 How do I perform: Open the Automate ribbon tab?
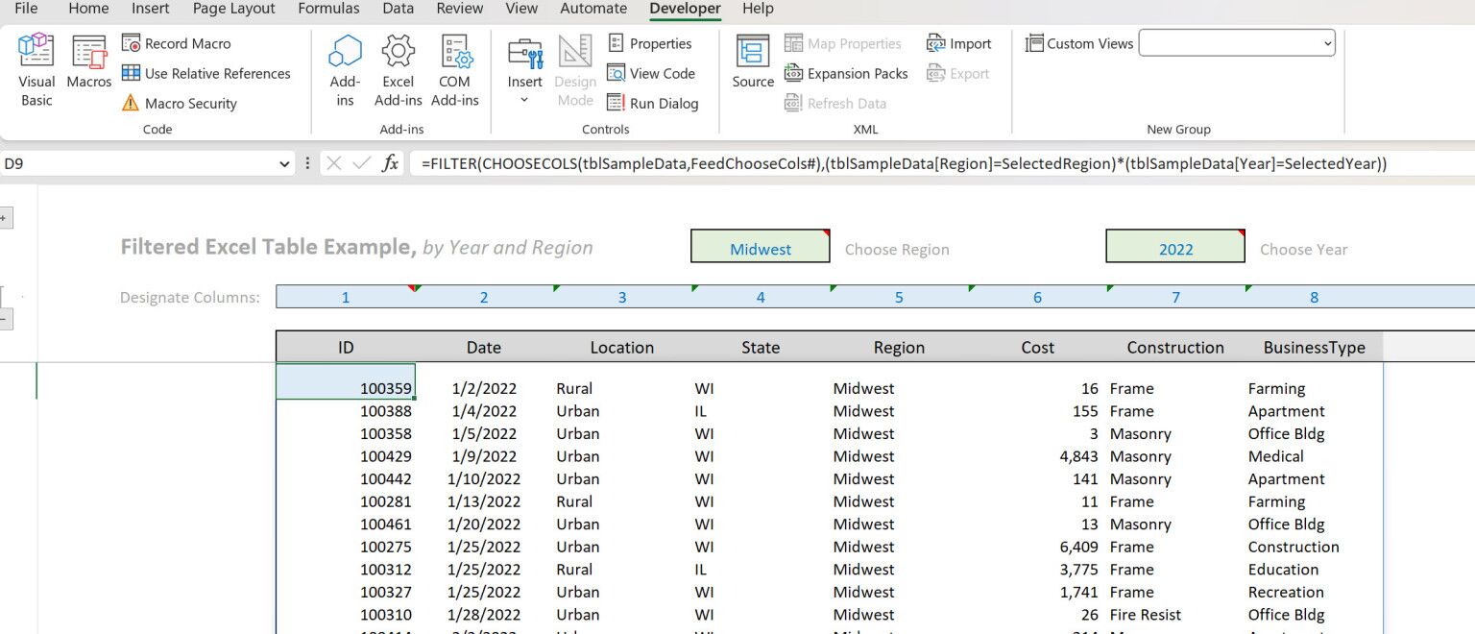592,9
